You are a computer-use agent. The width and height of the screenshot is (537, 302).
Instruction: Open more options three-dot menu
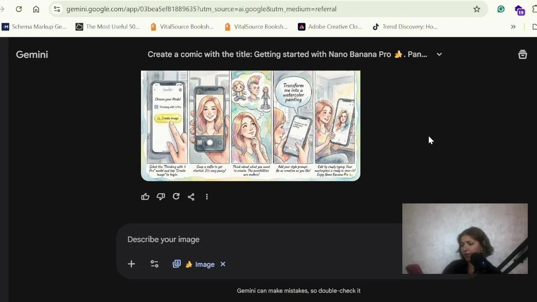(x=207, y=196)
